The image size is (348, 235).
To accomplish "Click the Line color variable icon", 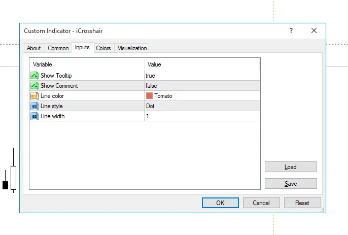I will pyautogui.click(x=34, y=96).
